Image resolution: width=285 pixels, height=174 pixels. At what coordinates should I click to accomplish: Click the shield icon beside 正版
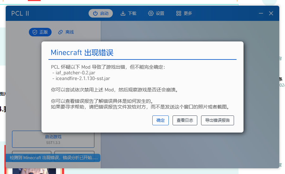(x=35, y=32)
